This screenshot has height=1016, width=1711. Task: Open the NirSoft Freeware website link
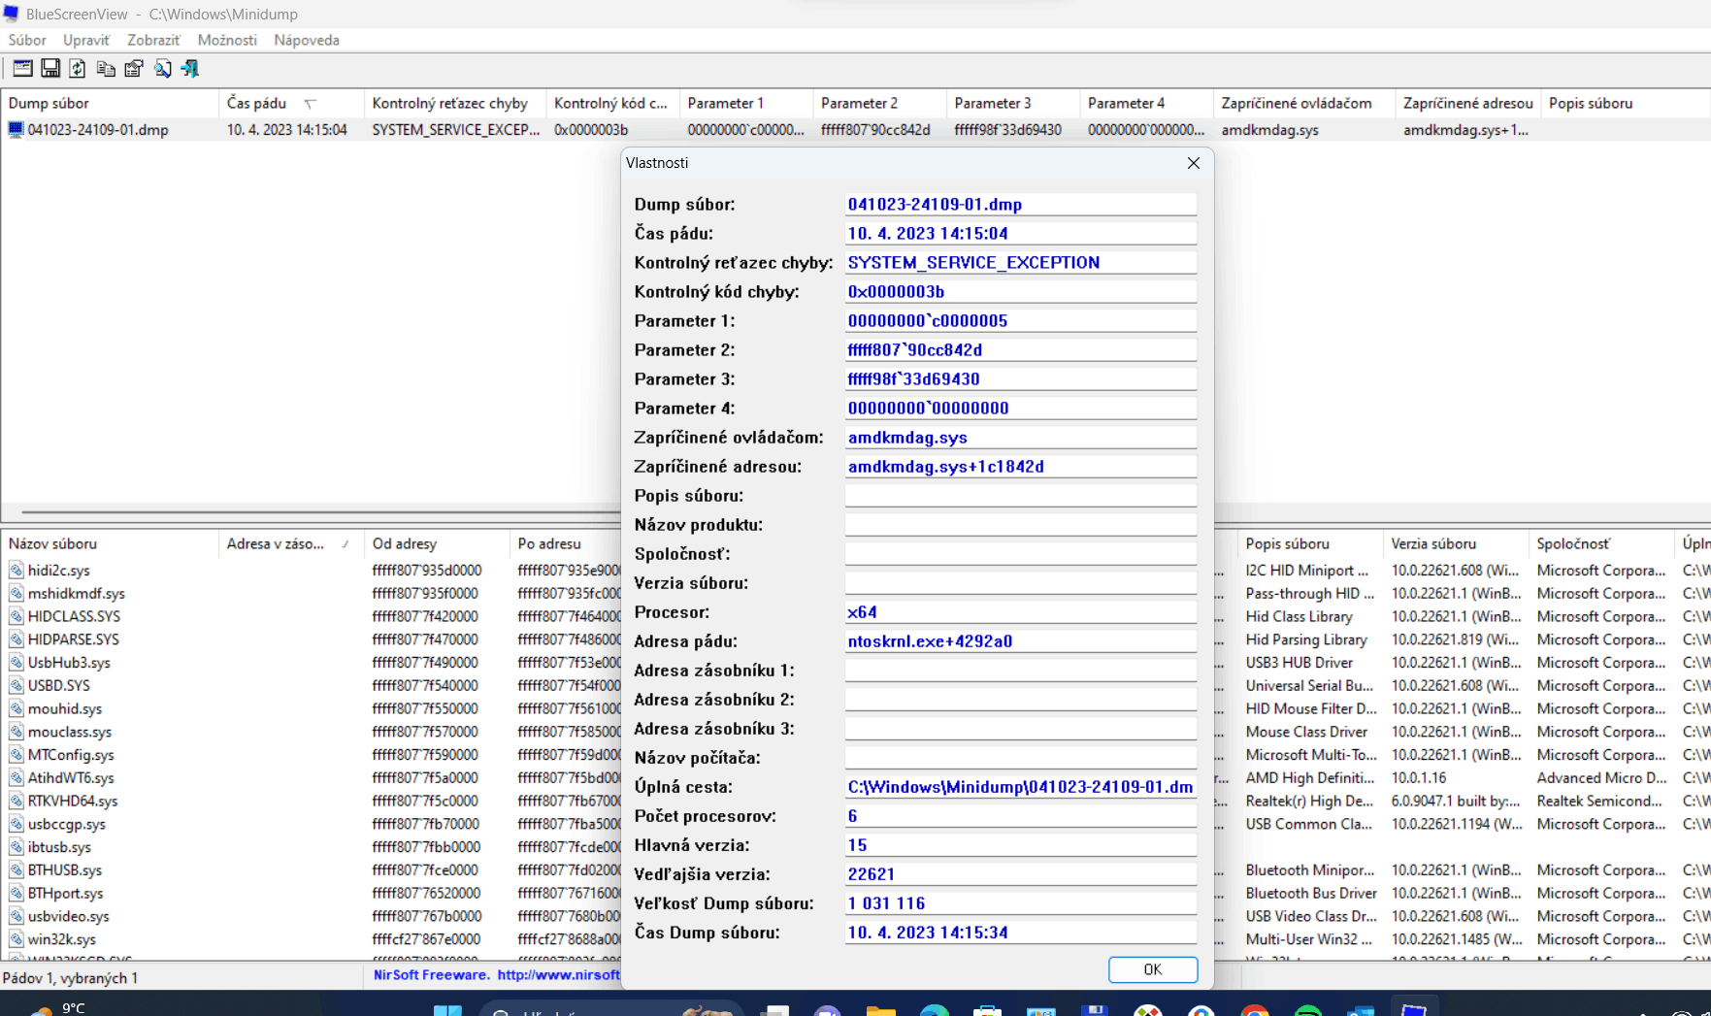click(496, 975)
